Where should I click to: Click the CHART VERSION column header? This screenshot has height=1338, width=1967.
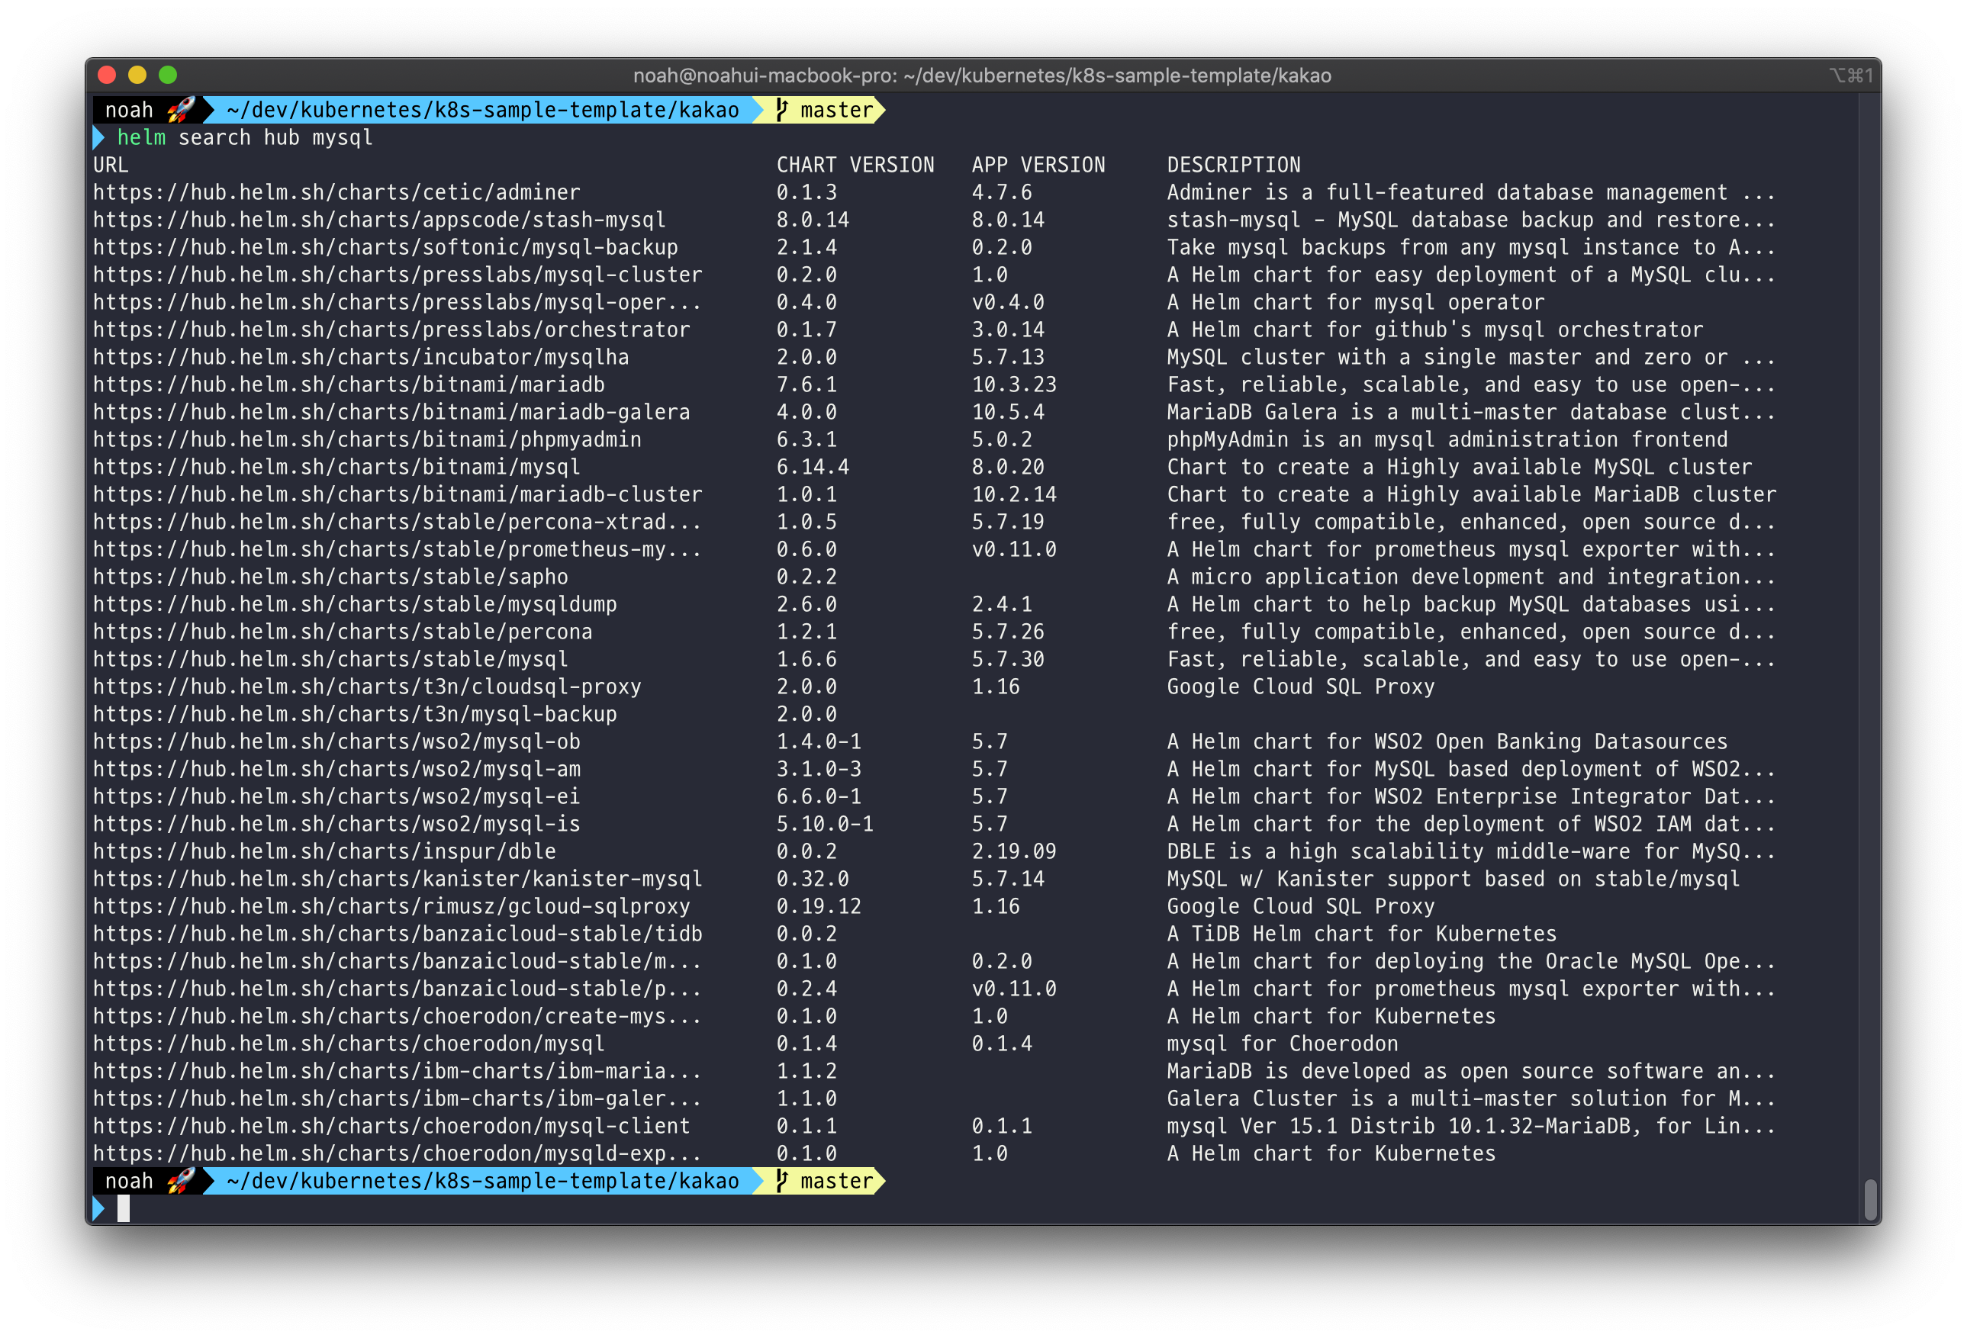[855, 165]
